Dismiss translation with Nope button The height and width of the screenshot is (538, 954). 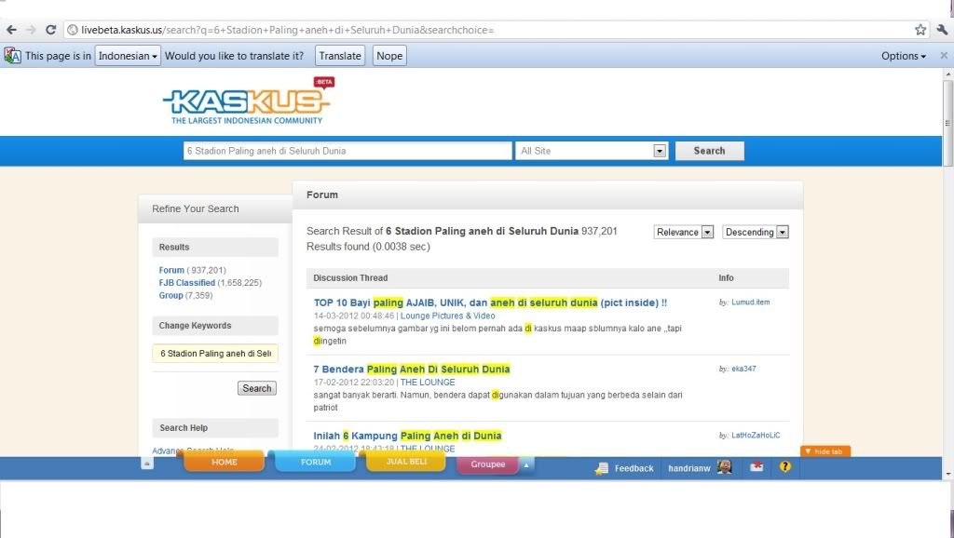(389, 56)
